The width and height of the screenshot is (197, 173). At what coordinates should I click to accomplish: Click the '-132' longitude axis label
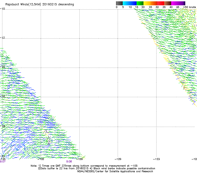tap(41, 159)
